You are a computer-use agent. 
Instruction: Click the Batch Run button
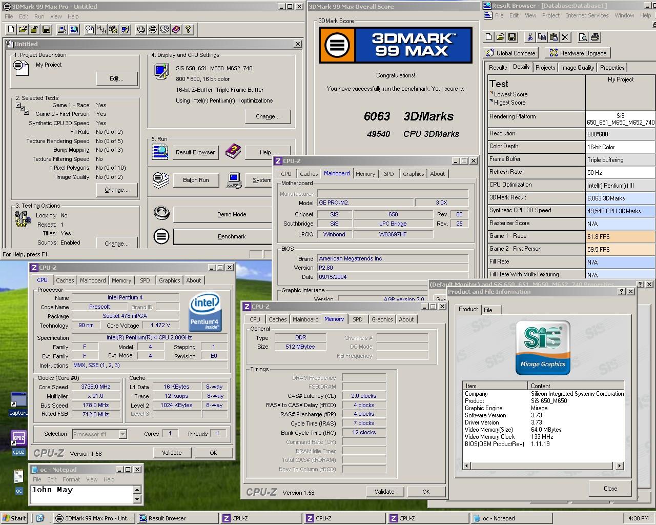pyautogui.click(x=196, y=180)
